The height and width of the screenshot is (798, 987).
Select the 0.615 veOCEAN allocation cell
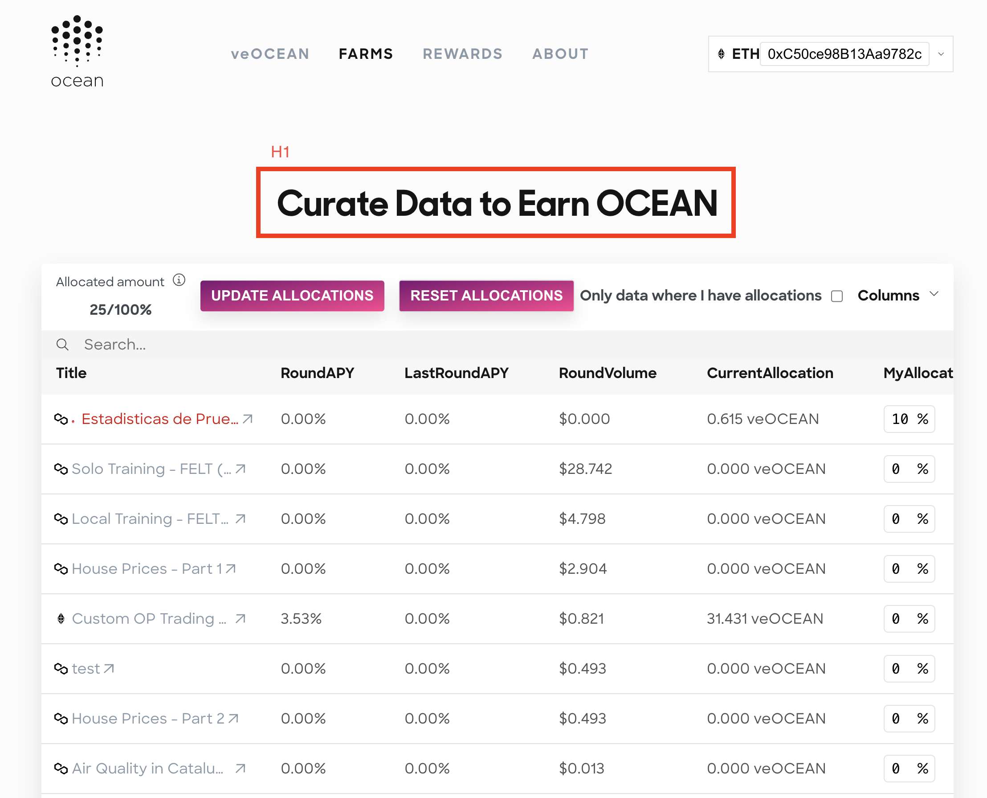(x=763, y=419)
